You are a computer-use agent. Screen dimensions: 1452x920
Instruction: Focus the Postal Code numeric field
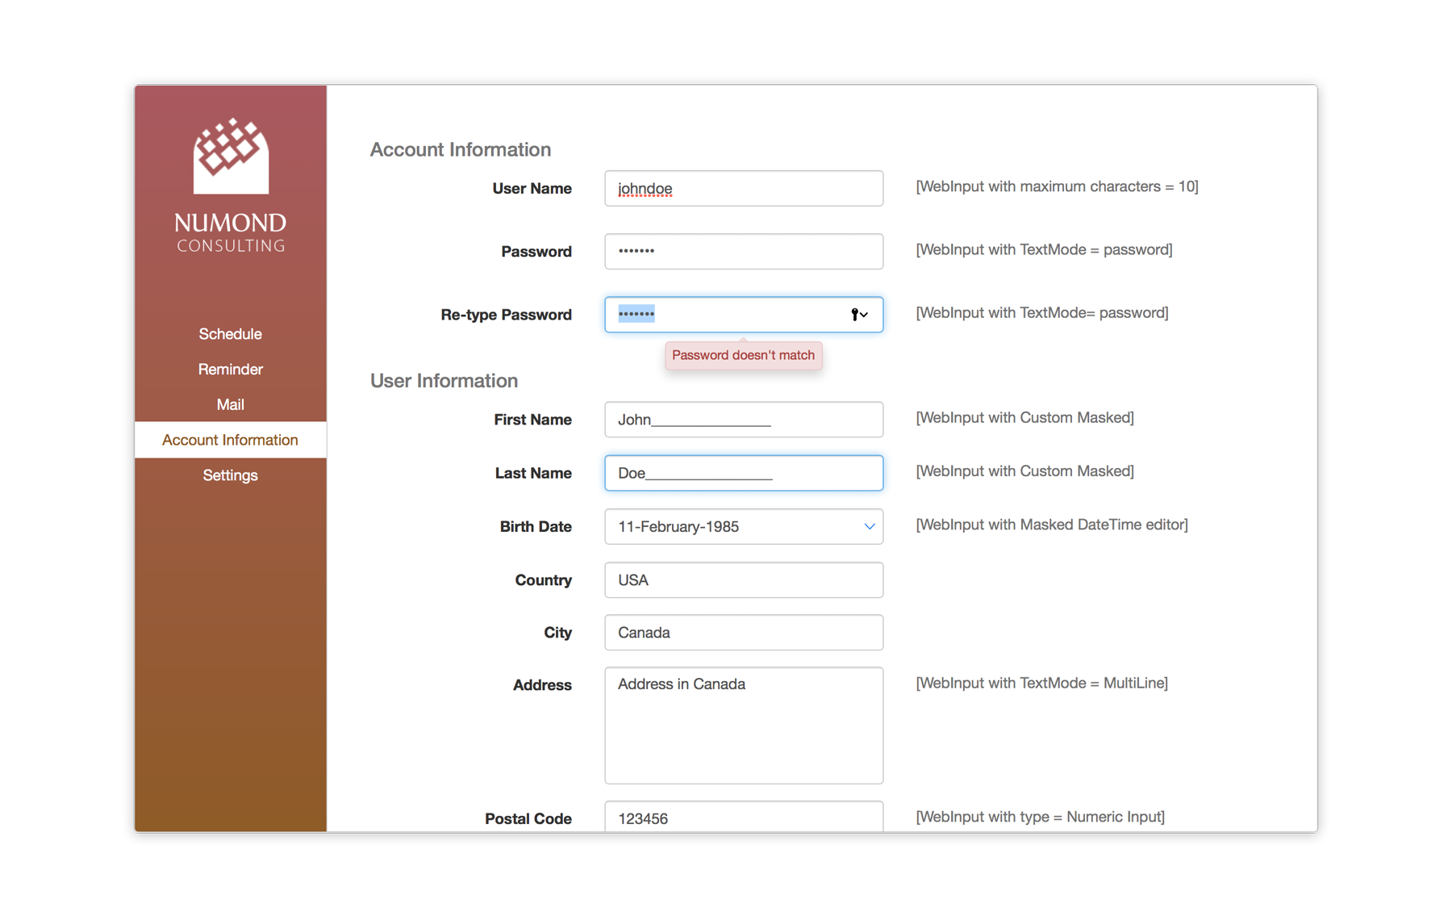[x=743, y=818]
